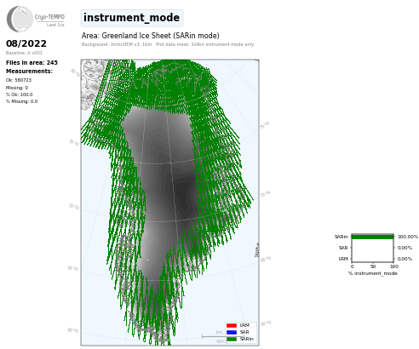Click the Cryo-TEMPO Land Ice text
Viewport: 419px width, 349px height.
(x=49, y=20)
